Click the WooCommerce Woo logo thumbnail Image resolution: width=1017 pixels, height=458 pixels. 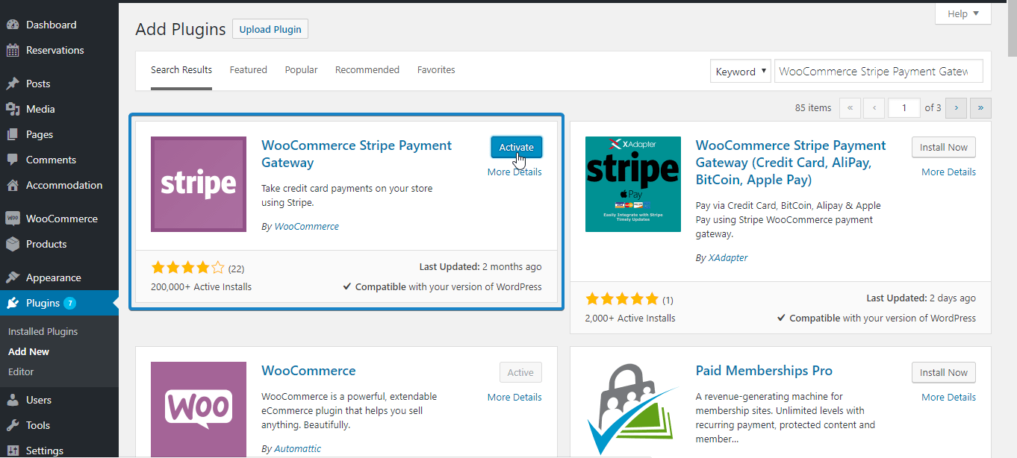pos(199,410)
